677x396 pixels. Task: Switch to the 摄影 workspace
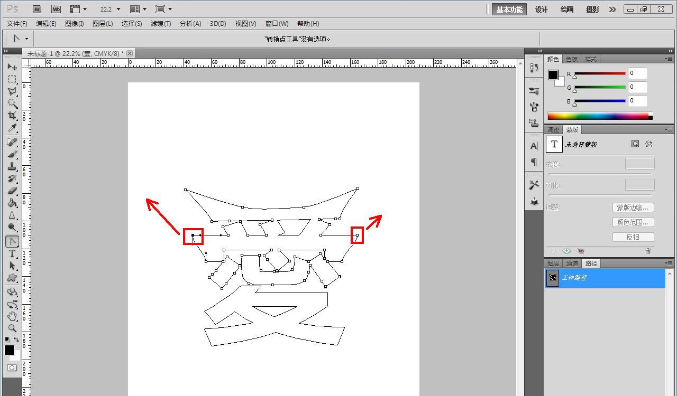tap(592, 10)
